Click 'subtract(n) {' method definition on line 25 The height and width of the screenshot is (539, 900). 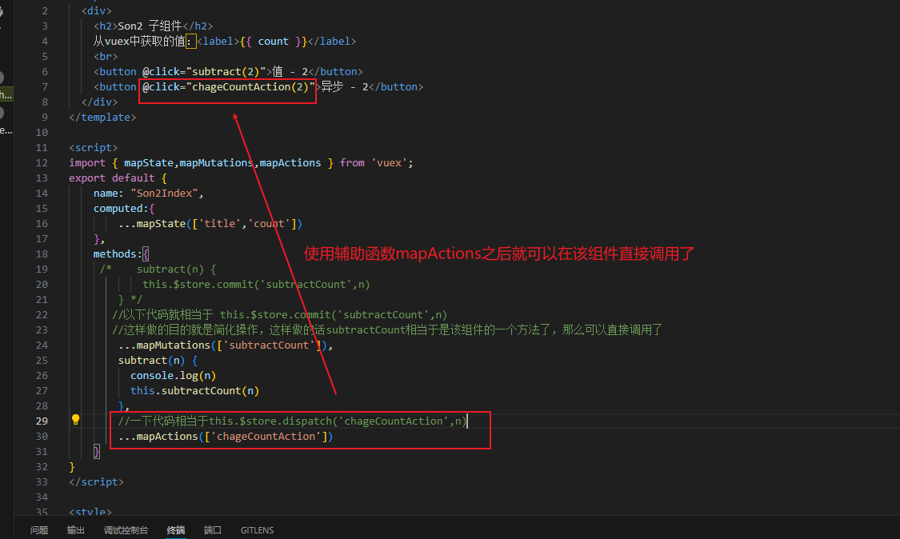click(x=158, y=360)
